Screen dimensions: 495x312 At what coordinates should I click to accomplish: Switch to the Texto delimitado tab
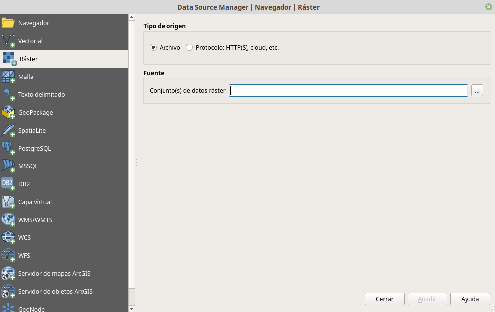pos(41,95)
